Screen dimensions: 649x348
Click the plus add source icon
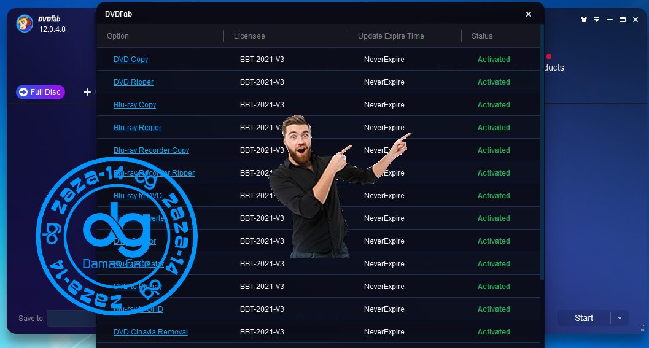(x=87, y=92)
